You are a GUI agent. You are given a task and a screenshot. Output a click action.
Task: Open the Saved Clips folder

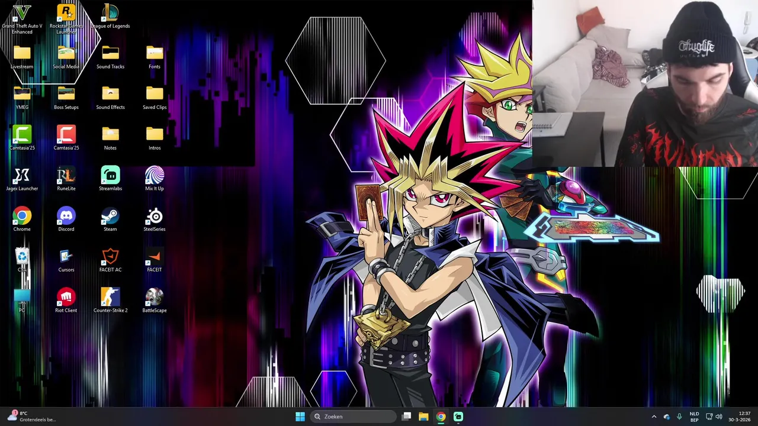(x=155, y=98)
